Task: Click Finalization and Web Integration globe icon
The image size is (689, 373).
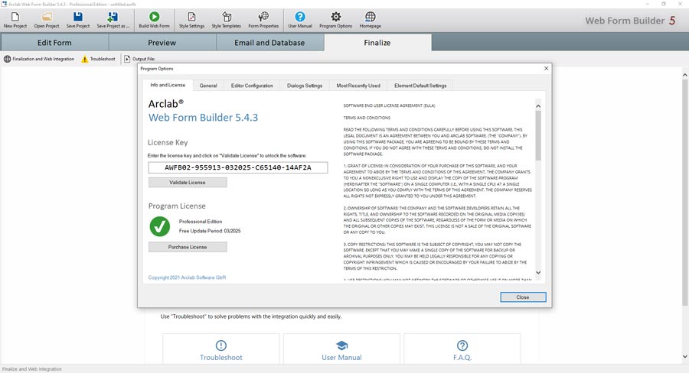Action: 7,59
